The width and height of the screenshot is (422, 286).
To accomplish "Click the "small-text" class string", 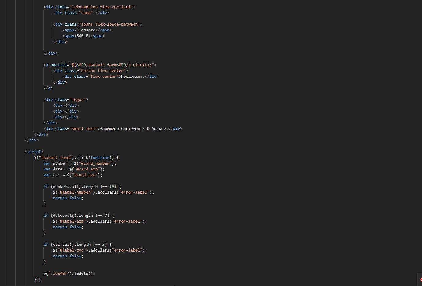I will point(83,128).
